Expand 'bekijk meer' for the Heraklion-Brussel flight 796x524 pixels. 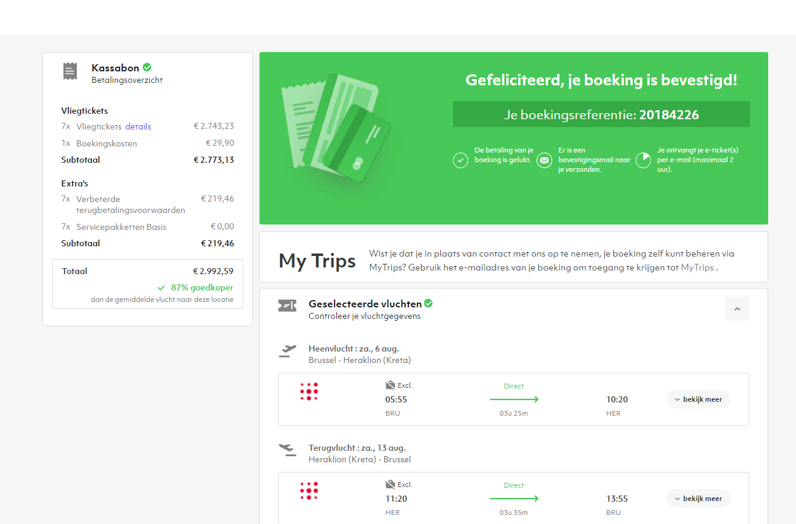click(x=698, y=499)
